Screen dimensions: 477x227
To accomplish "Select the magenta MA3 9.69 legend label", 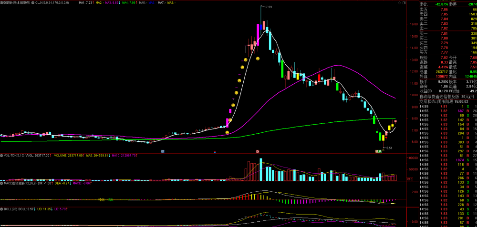I will pyautogui.click(x=112, y=2).
